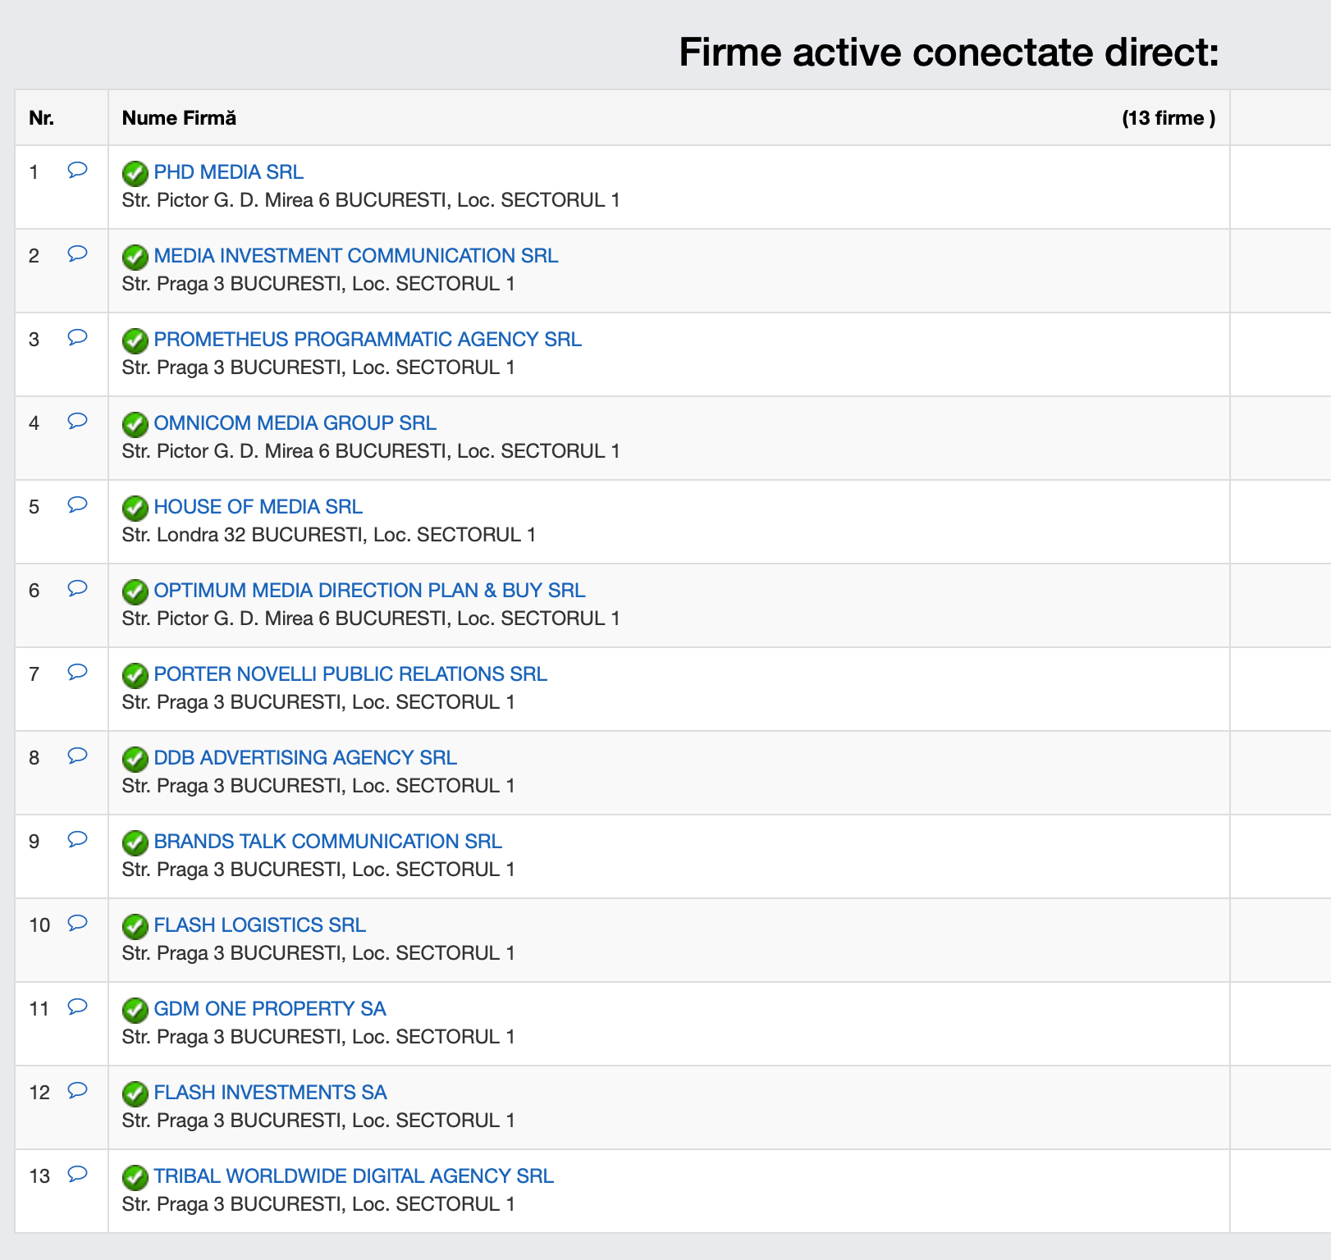The height and width of the screenshot is (1260, 1331).
Task: Open BRANDS TALK COMMUNICATION SRL link
Action: tap(327, 842)
